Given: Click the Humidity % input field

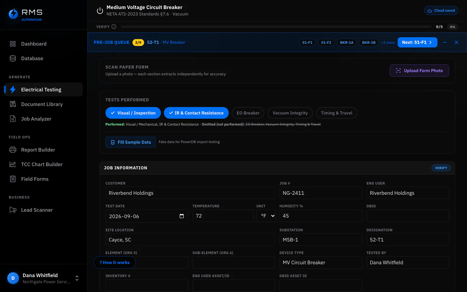Looking at the screenshot, I should click(x=320, y=216).
